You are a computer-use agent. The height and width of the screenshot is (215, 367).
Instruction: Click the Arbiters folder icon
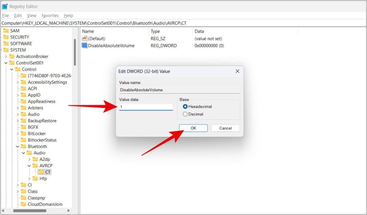24,108
